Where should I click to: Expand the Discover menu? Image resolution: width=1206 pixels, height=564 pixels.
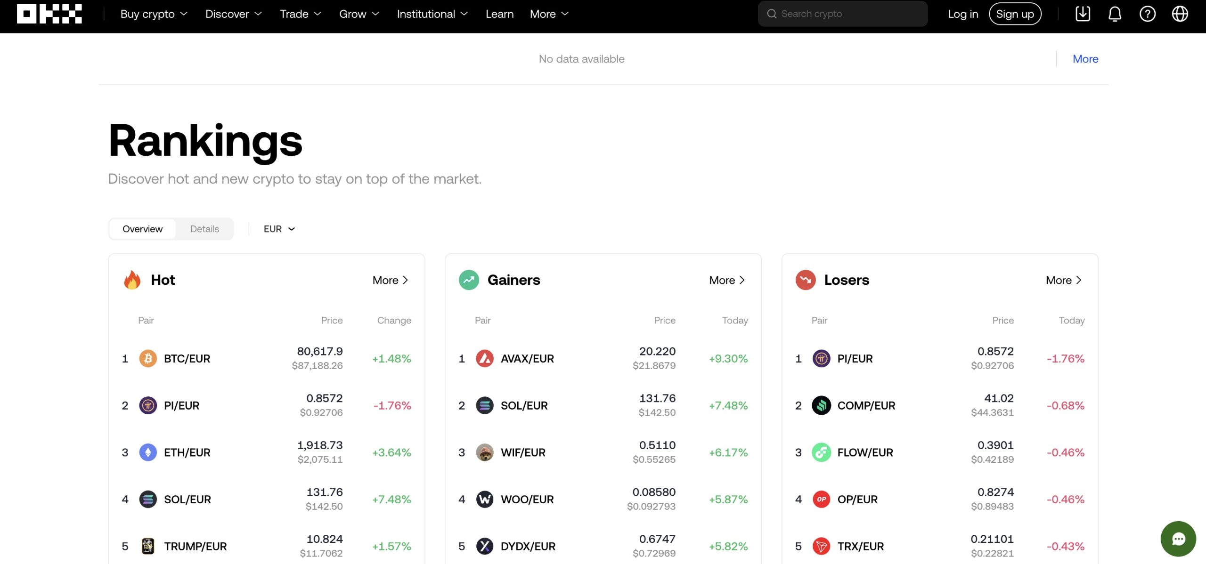click(x=234, y=14)
